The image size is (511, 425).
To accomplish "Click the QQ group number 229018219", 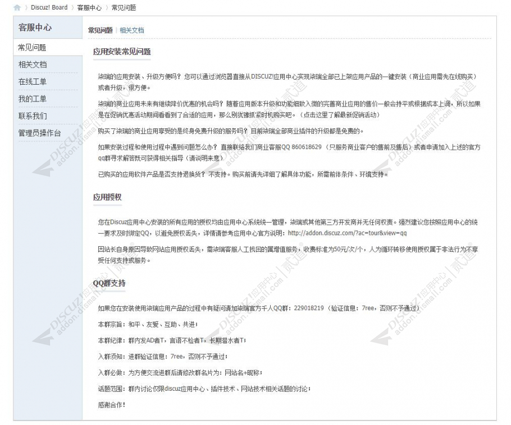I will (x=309, y=308).
